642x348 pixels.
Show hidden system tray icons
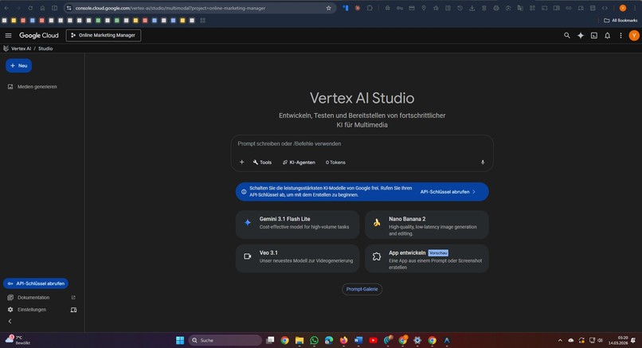(560, 340)
